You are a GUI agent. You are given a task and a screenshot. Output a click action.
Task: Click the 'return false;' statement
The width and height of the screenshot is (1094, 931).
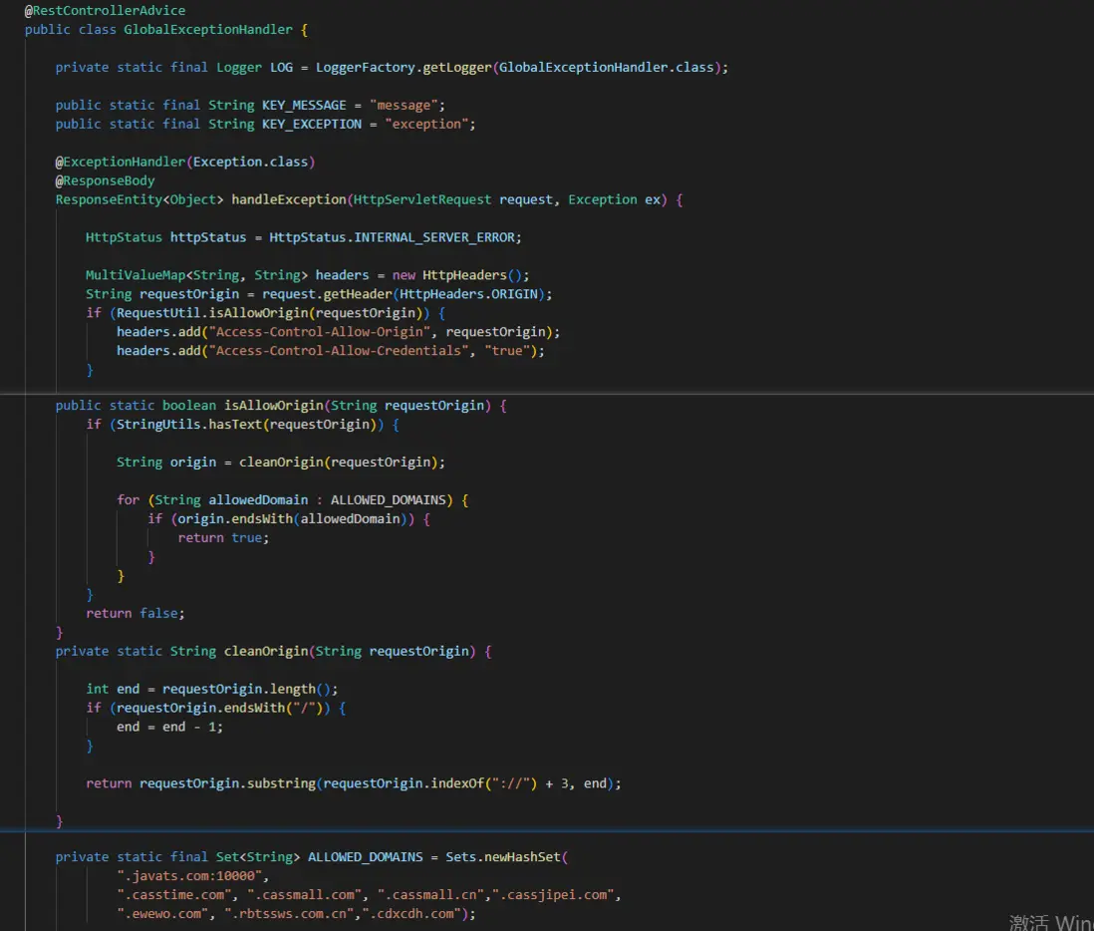click(x=136, y=612)
